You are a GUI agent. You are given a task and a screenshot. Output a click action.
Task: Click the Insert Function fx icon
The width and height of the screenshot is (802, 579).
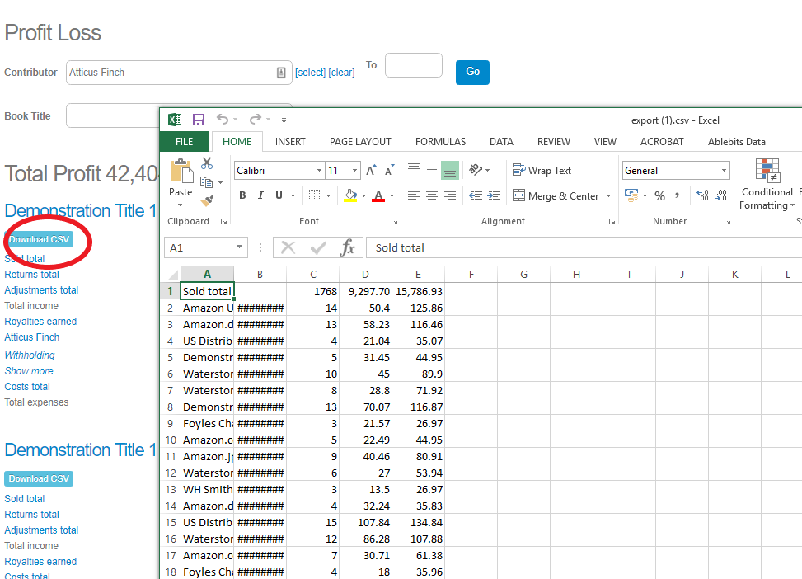pos(347,247)
